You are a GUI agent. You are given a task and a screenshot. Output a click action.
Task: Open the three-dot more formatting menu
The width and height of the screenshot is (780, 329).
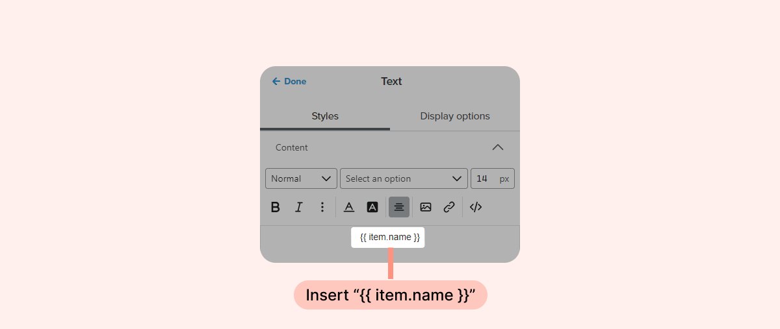click(322, 207)
